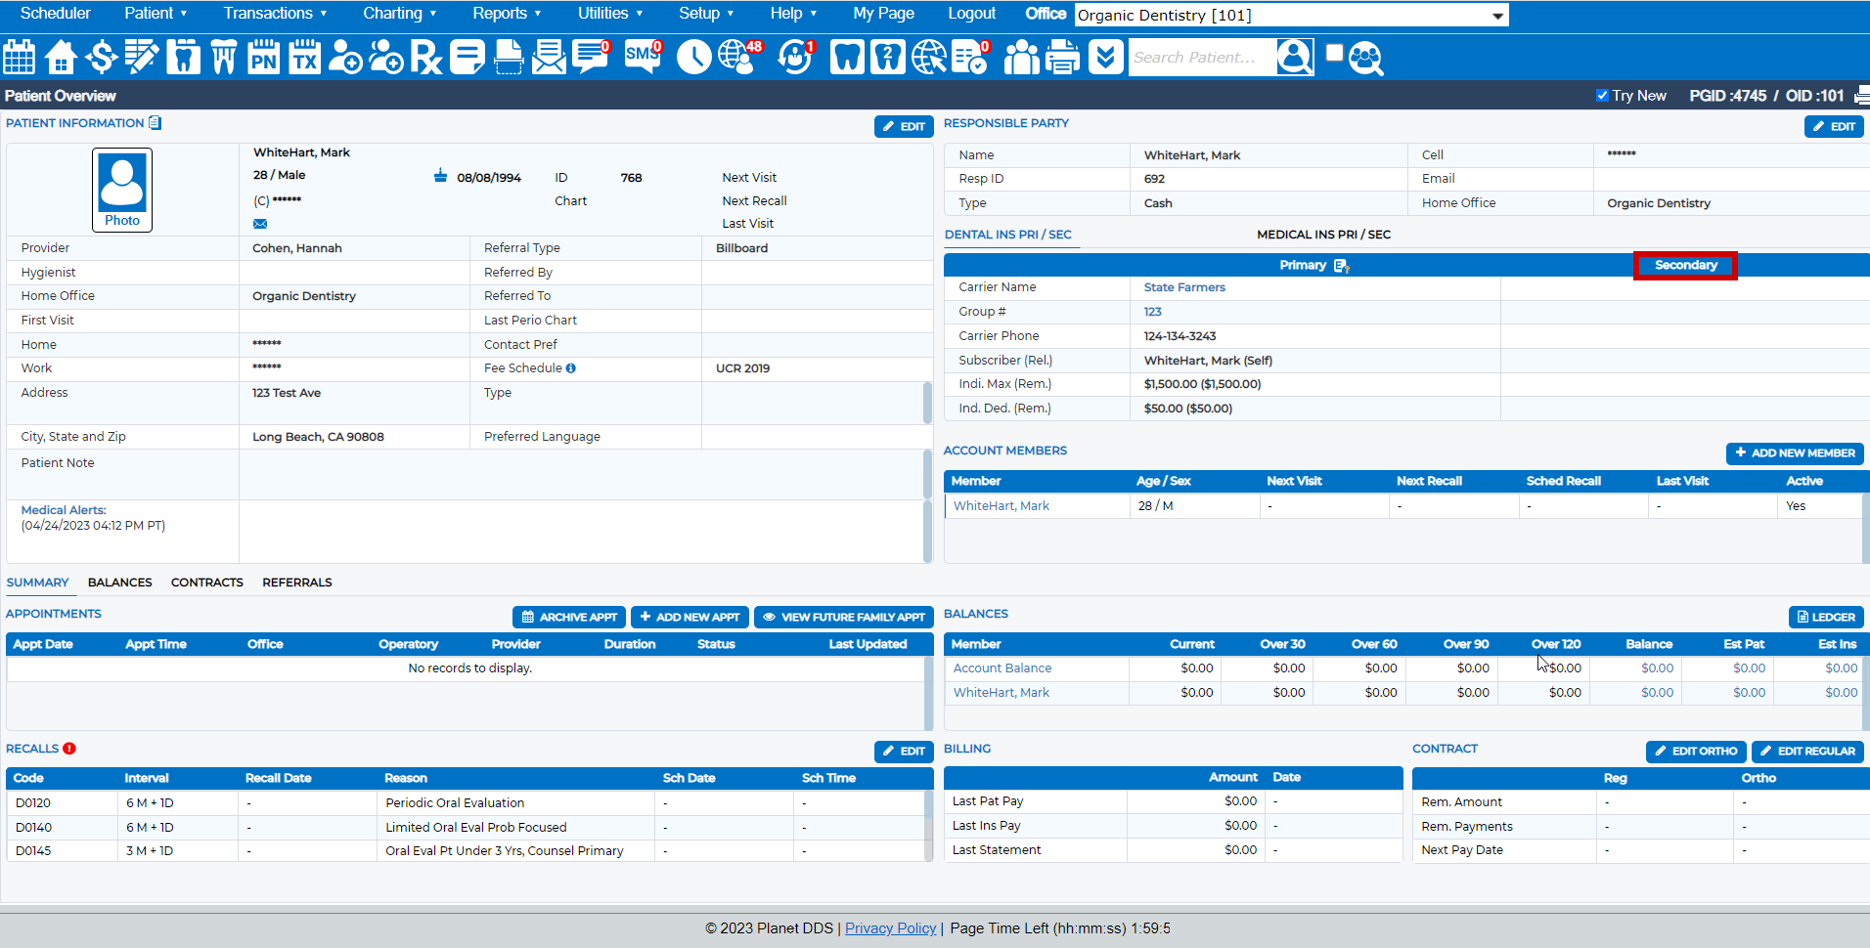Click View Future Family Appt button
This screenshot has height=948, width=1870.
pos(843,618)
